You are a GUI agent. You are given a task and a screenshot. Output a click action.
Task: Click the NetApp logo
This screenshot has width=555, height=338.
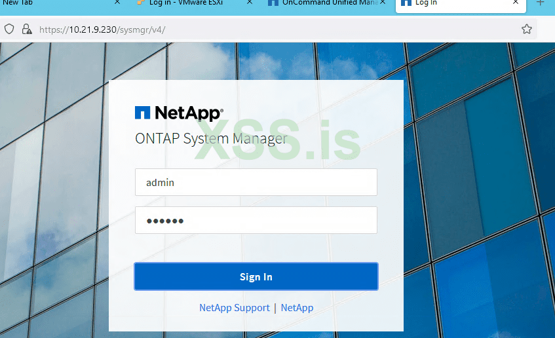coord(179,113)
